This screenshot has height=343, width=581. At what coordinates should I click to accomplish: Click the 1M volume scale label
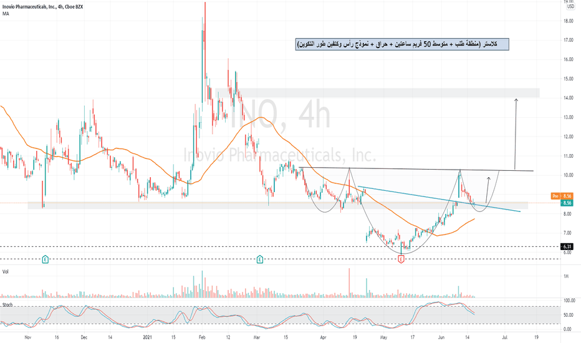(x=566, y=276)
